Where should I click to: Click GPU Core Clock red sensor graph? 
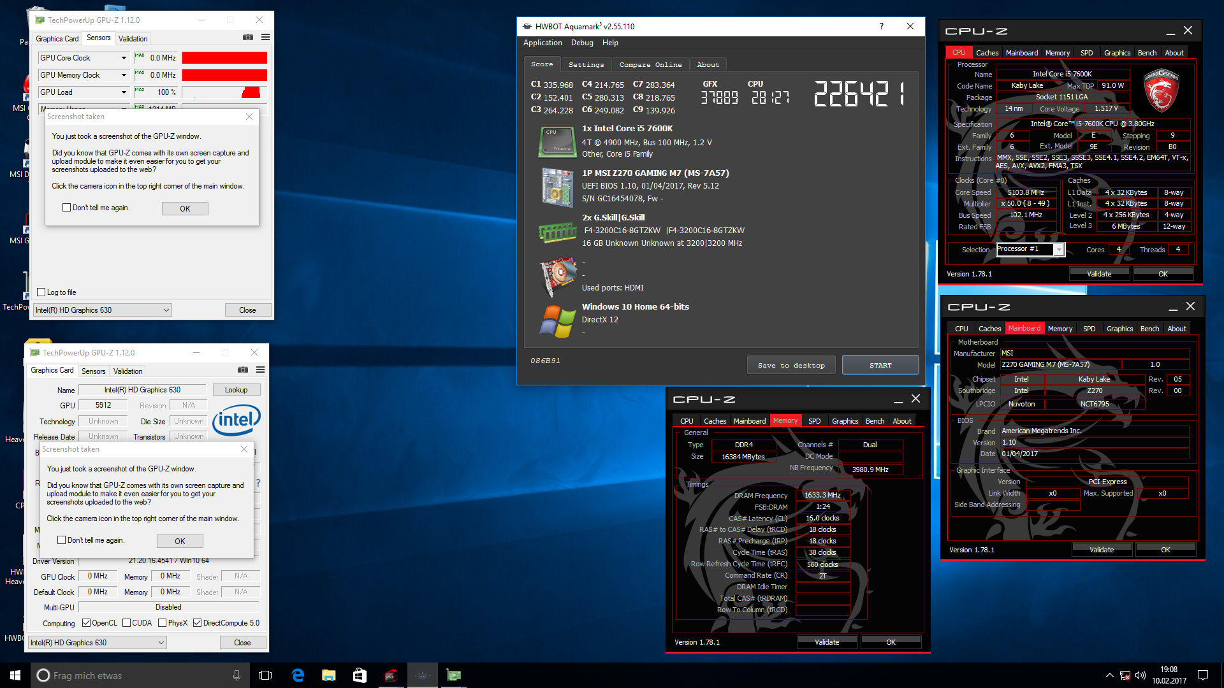pyautogui.click(x=224, y=58)
